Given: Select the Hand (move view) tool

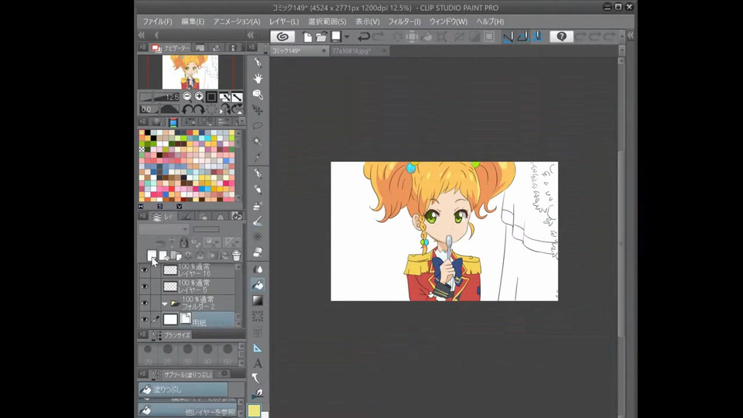Looking at the screenshot, I should point(258,78).
